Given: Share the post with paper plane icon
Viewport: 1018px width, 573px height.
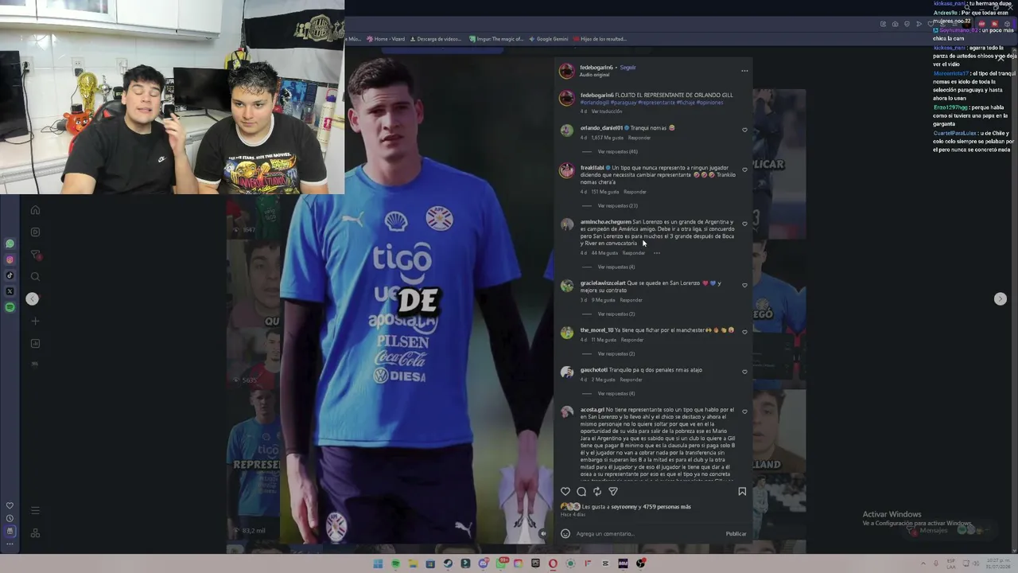Looking at the screenshot, I should click(x=613, y=492).
